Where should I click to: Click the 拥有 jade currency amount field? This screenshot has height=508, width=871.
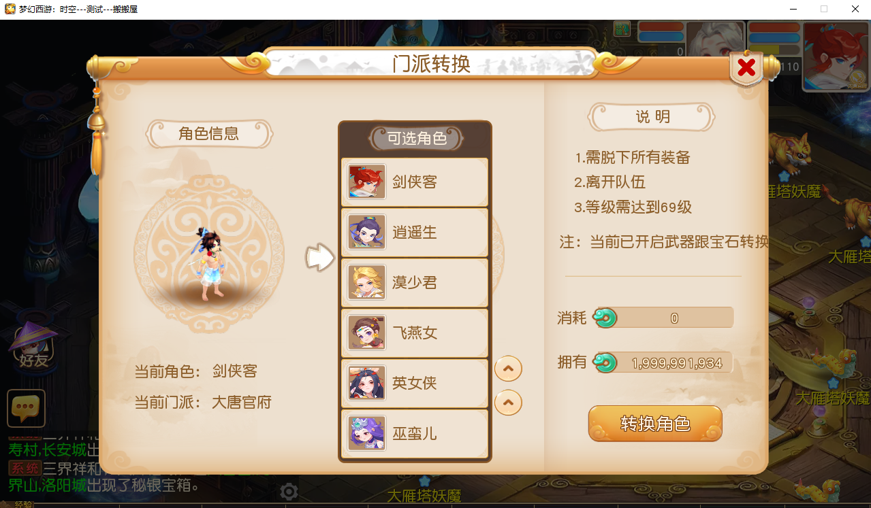663,363
